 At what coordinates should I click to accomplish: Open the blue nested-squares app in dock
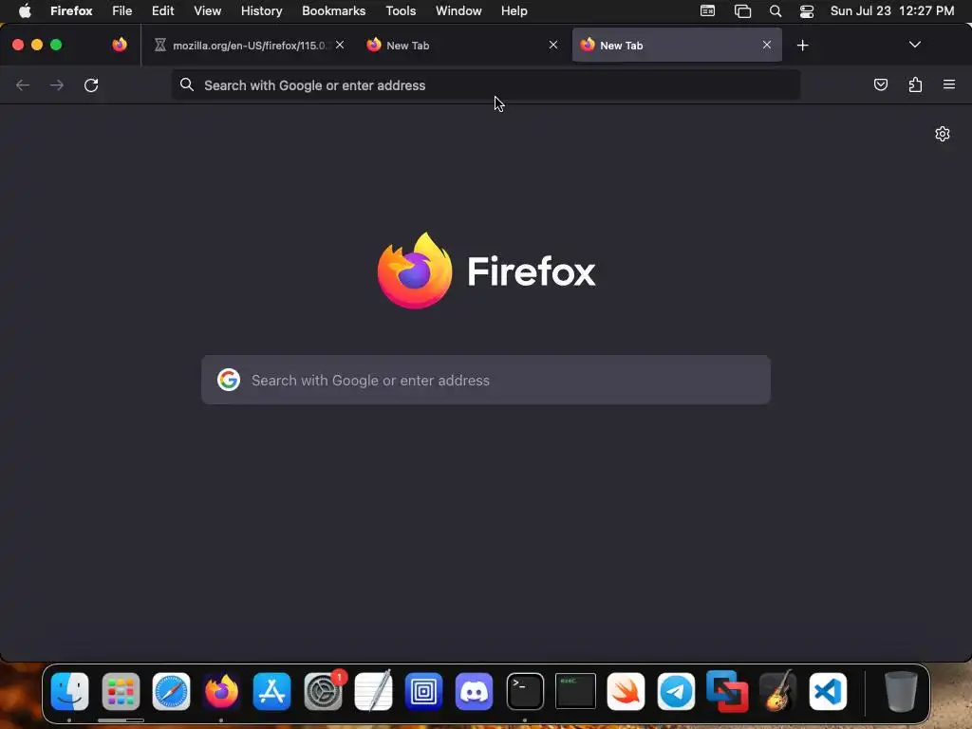tap(424, 691)
